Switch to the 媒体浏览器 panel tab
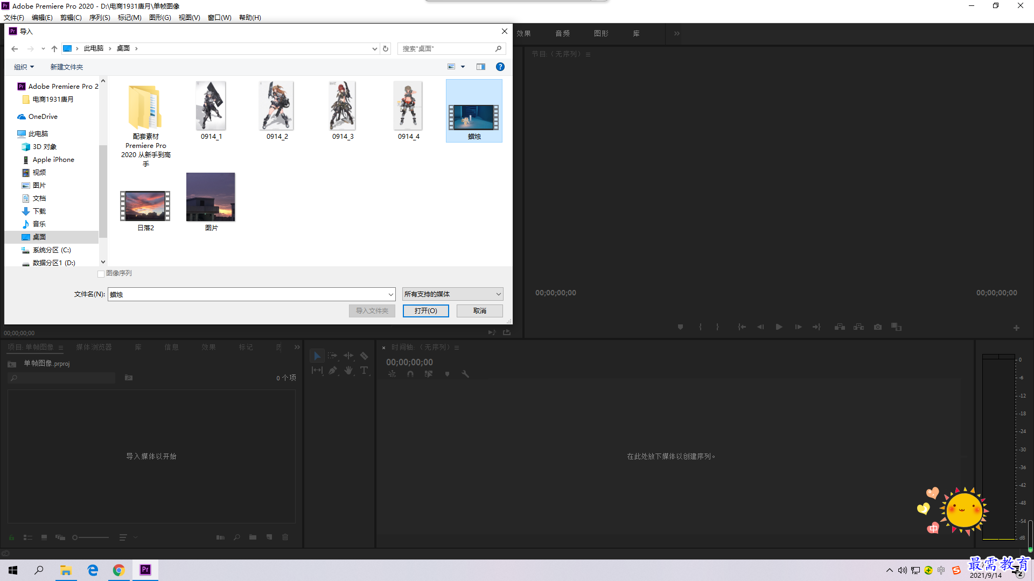Image resolution: width=1034 pixels, height=581 pixels. (x=94, y=348)
